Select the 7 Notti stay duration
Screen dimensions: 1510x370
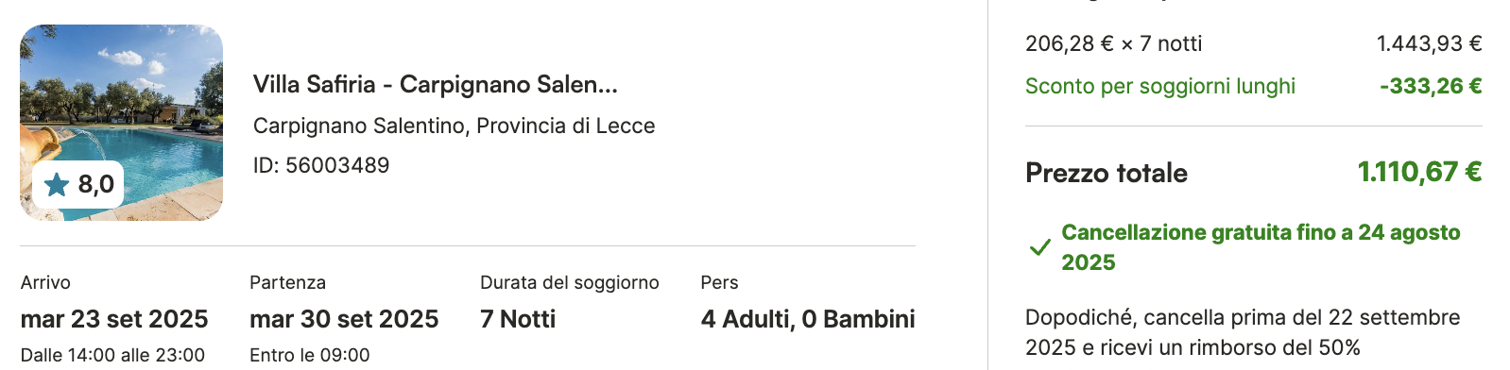tap(518, 319)
